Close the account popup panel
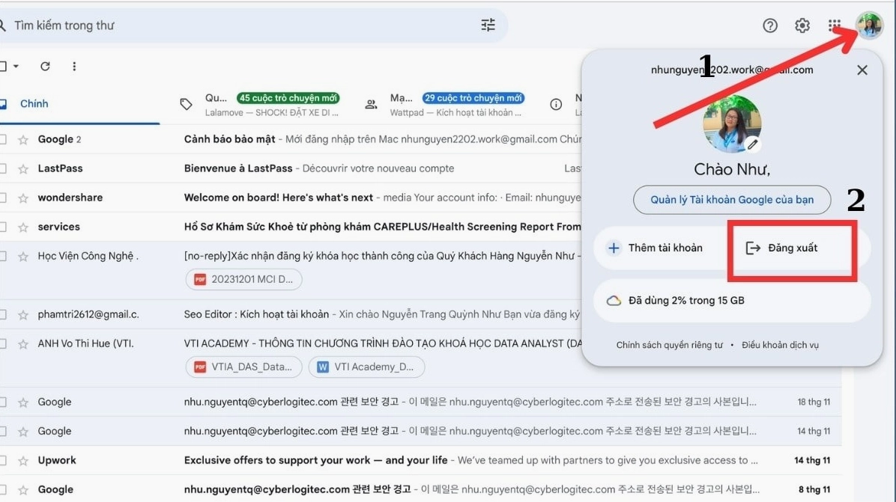 coord(862,70)
